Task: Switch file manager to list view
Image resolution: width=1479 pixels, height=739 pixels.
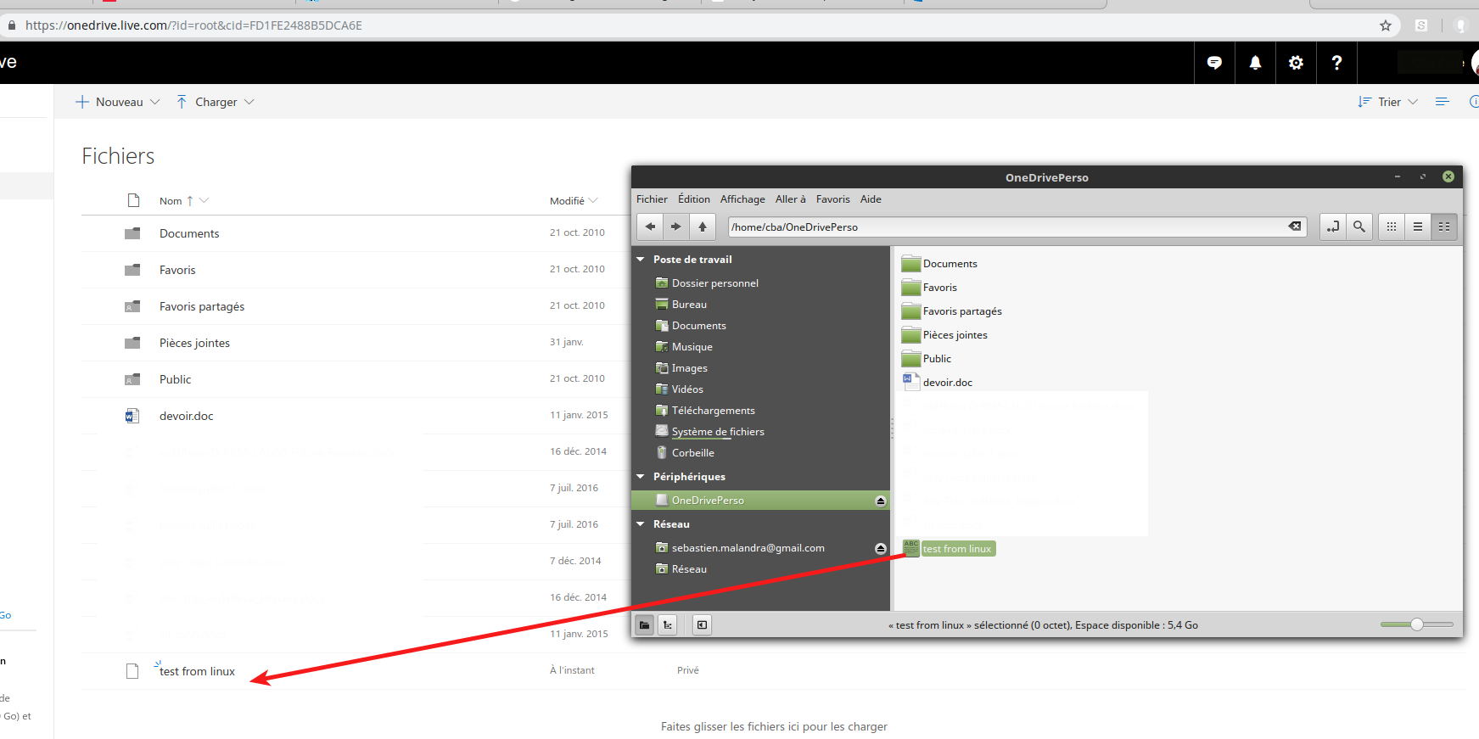Action: (x=1418, y=227)
